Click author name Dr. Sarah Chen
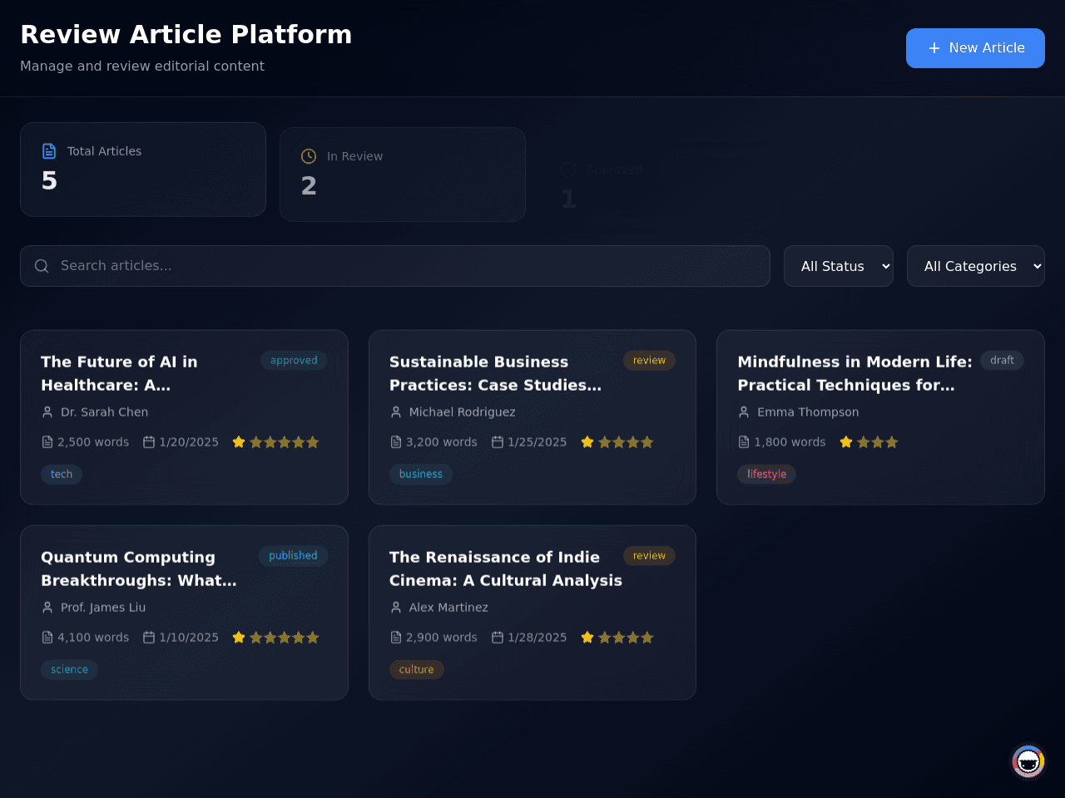Screen dimensions: 1065x798 pyautogui.click(x=104, y=412)
